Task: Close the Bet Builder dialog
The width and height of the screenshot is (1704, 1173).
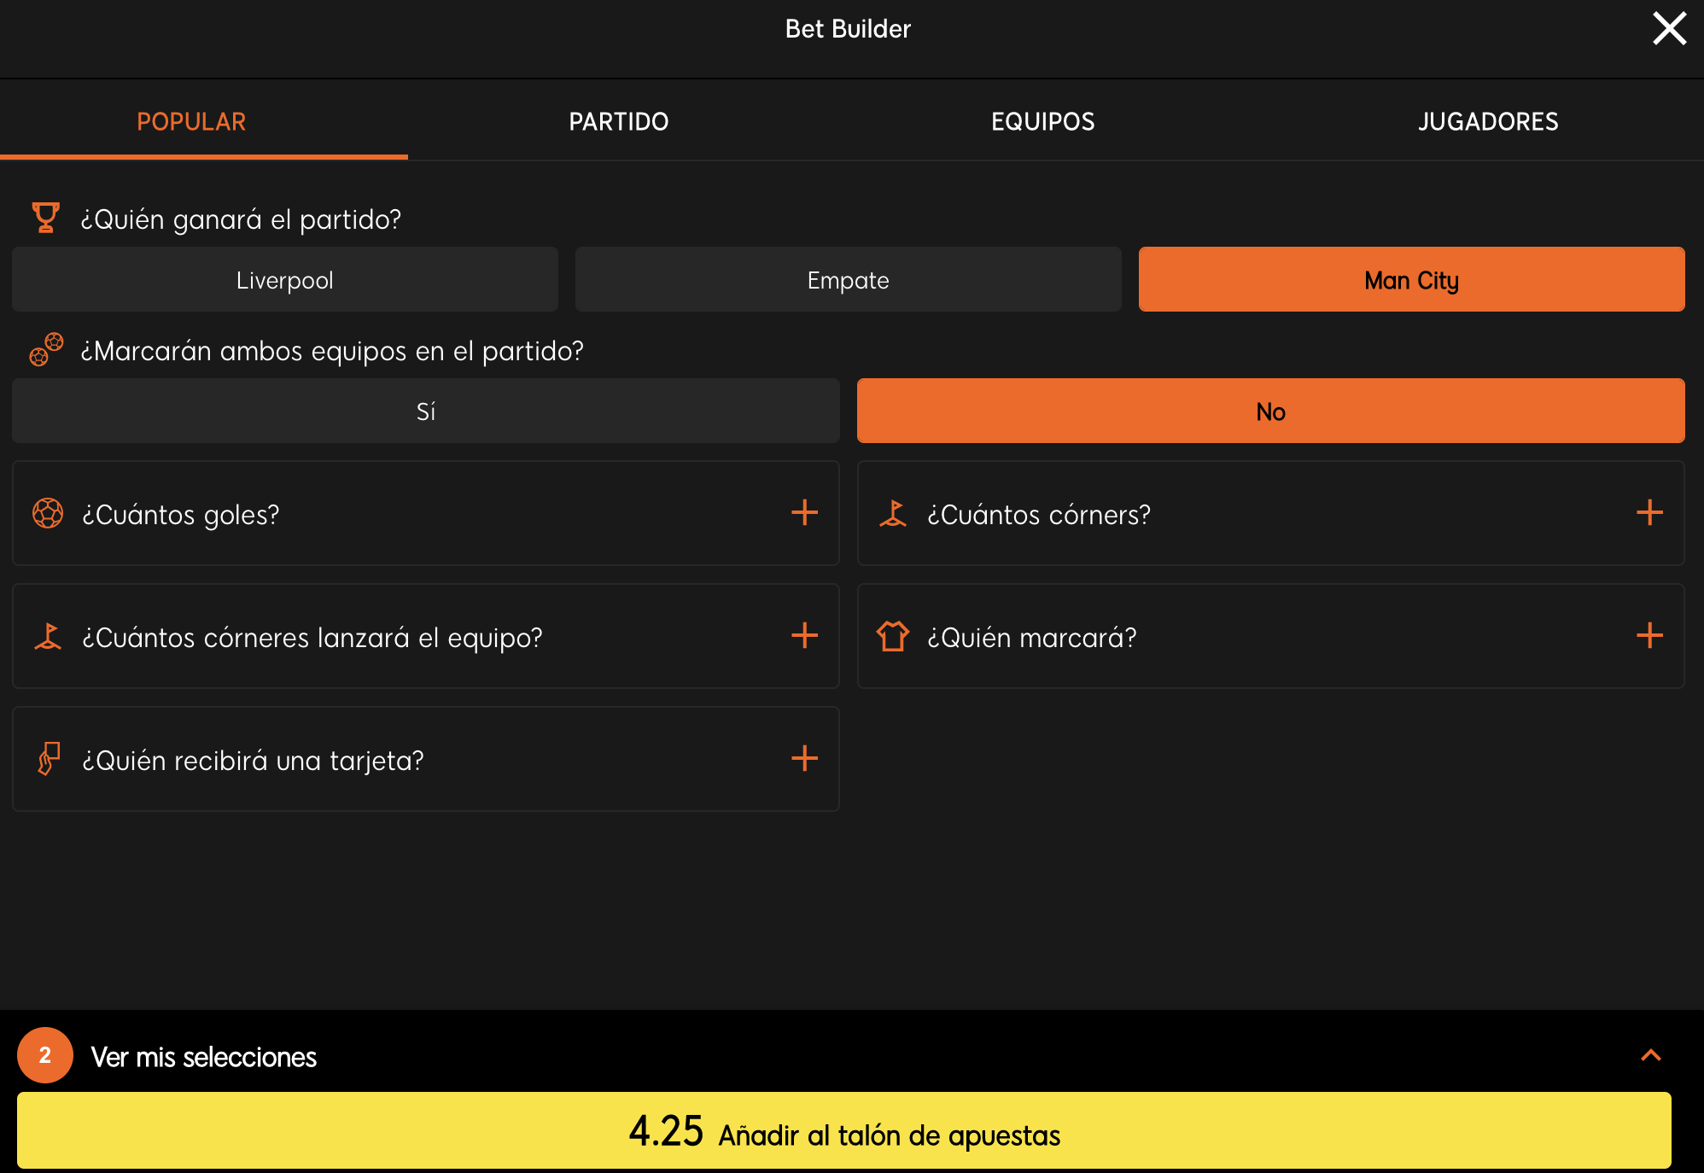Action: click(x=1669, y=28)
